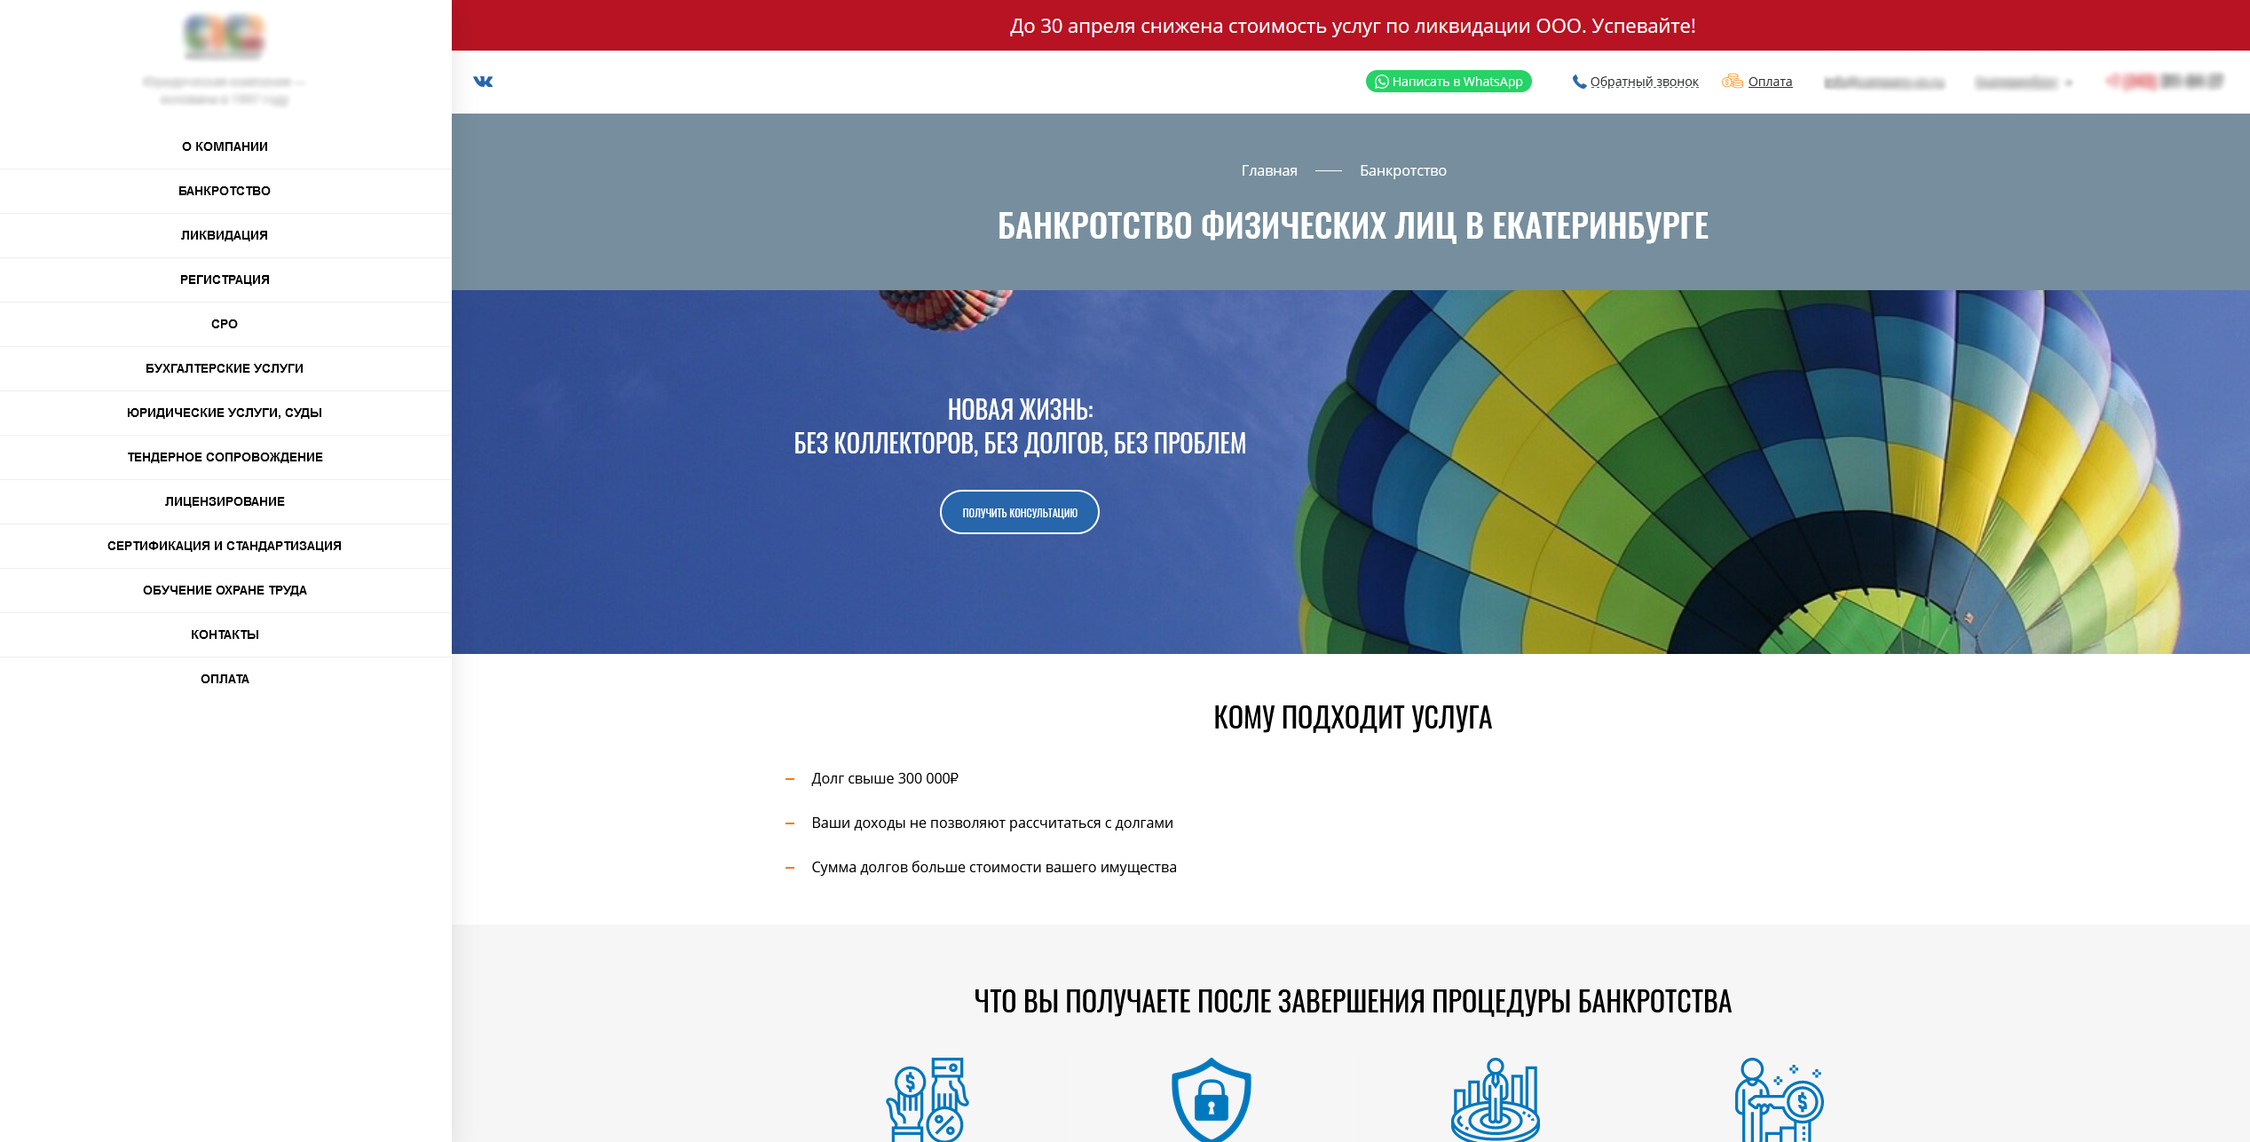2250x1142 pixels.
Task: Click the red promo banner about ликвидации ООО
Action: [1351, 26]
